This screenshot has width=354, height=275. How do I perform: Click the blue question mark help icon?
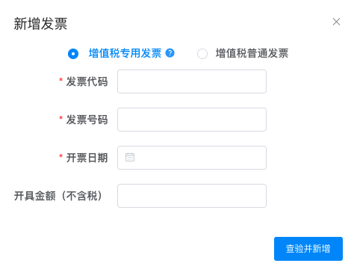point(170,53)
